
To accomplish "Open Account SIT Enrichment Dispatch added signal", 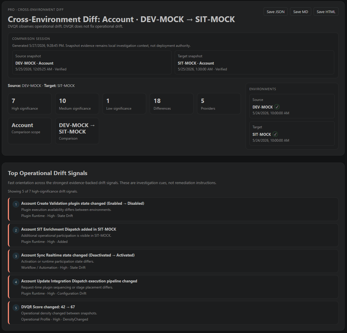I will pos(173,235).
